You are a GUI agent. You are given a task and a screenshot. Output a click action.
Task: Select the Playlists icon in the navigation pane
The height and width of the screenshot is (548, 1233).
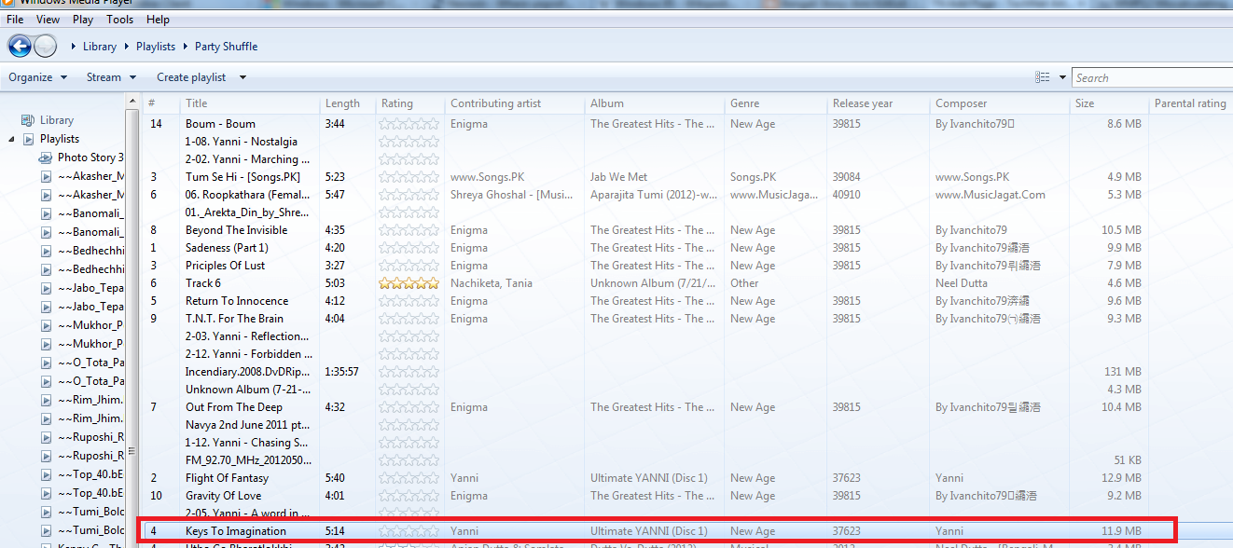coord(28,139)
